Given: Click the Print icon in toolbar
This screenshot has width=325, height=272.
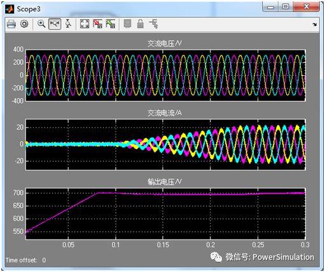Looking at the screenshot, I should (11, 24).
